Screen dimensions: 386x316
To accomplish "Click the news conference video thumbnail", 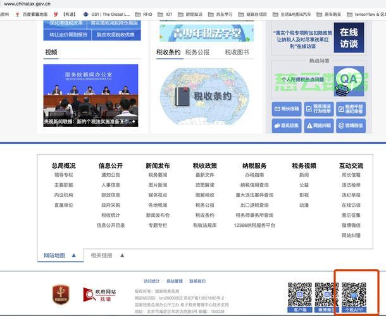I will (90, 95).
